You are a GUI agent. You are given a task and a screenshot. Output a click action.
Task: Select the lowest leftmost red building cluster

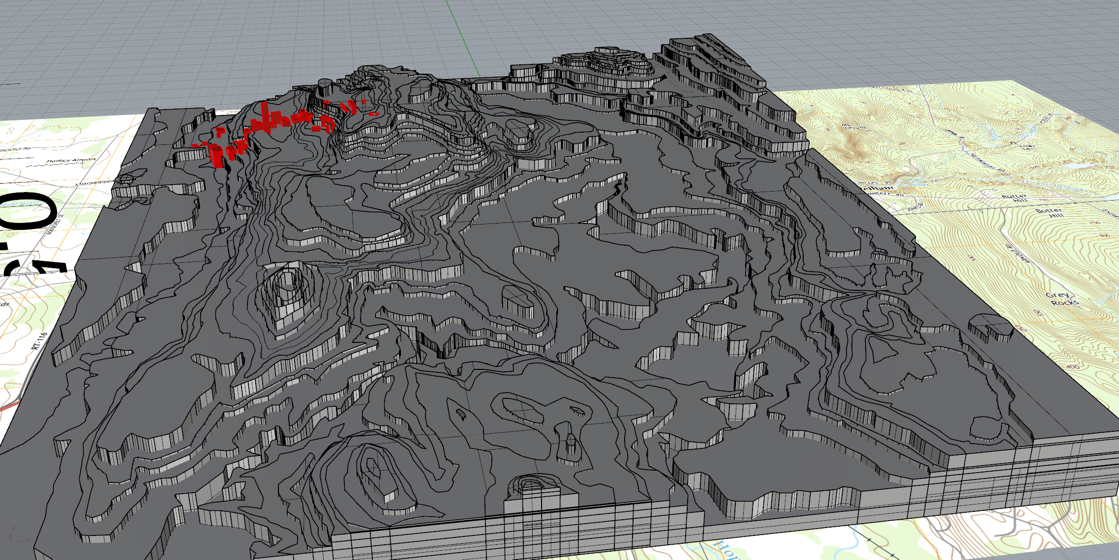pyautogui.click(x=215, y=155)
